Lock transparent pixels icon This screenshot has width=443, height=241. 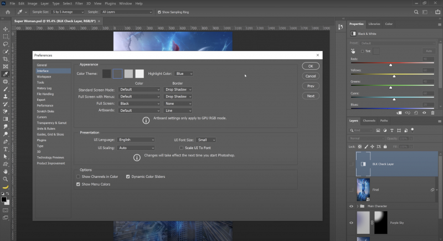coord(359,147)
